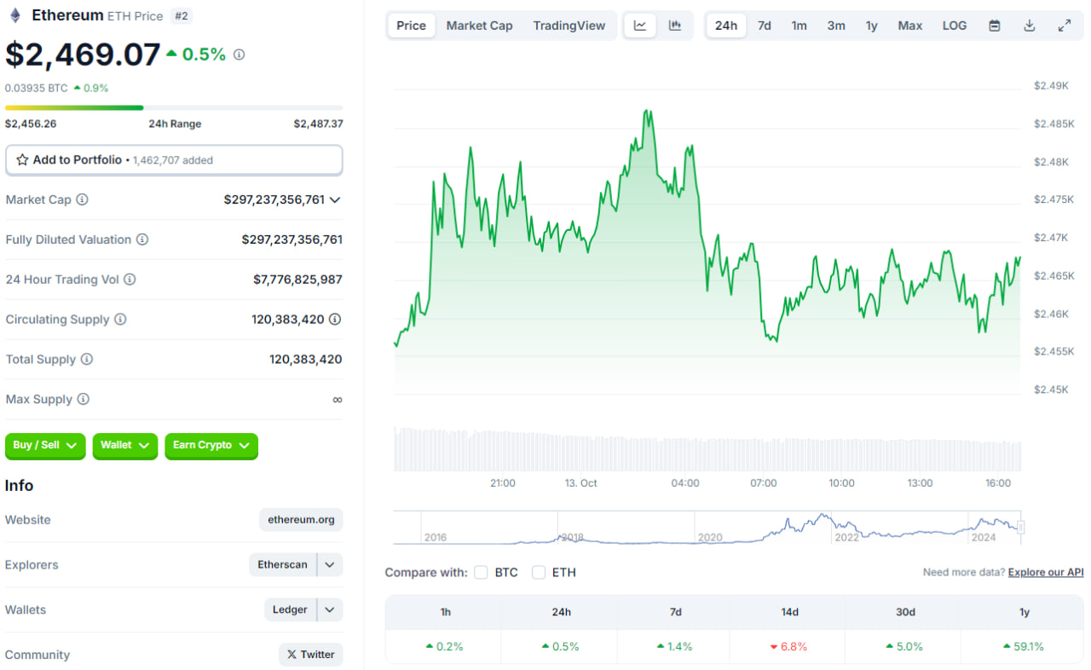
Task: Open Etherscan explorer link
Action: 283,565
